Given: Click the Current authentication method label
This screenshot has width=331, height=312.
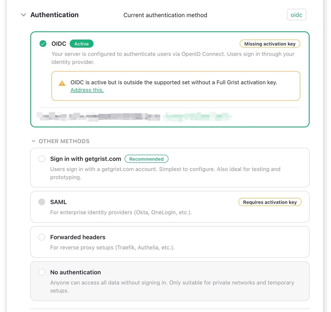Looking at the screenshot, I should [165, 15].
